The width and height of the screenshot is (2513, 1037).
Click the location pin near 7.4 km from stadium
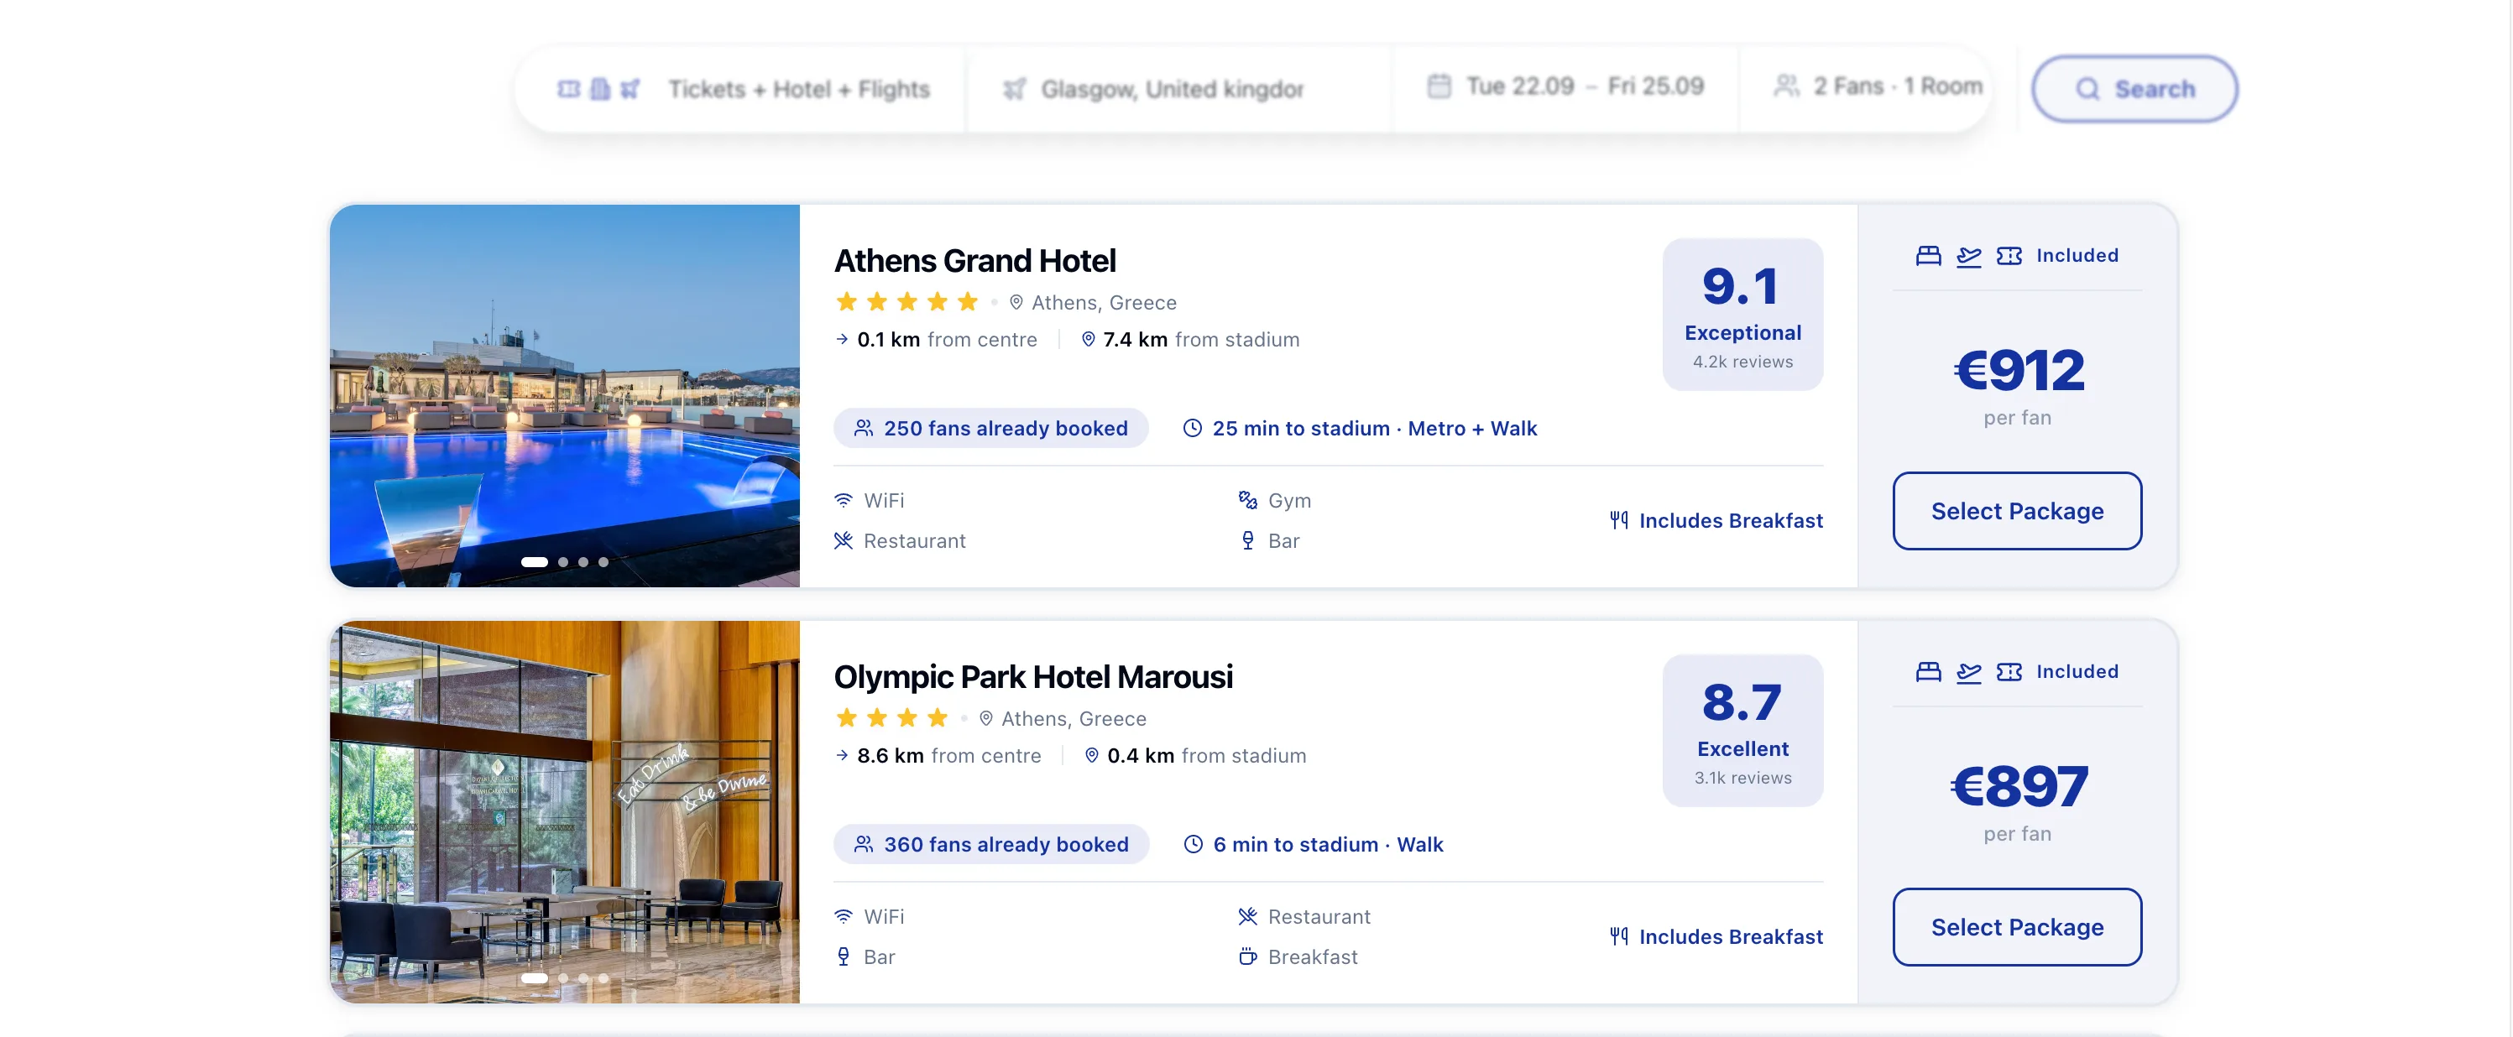coord(1088,340)
